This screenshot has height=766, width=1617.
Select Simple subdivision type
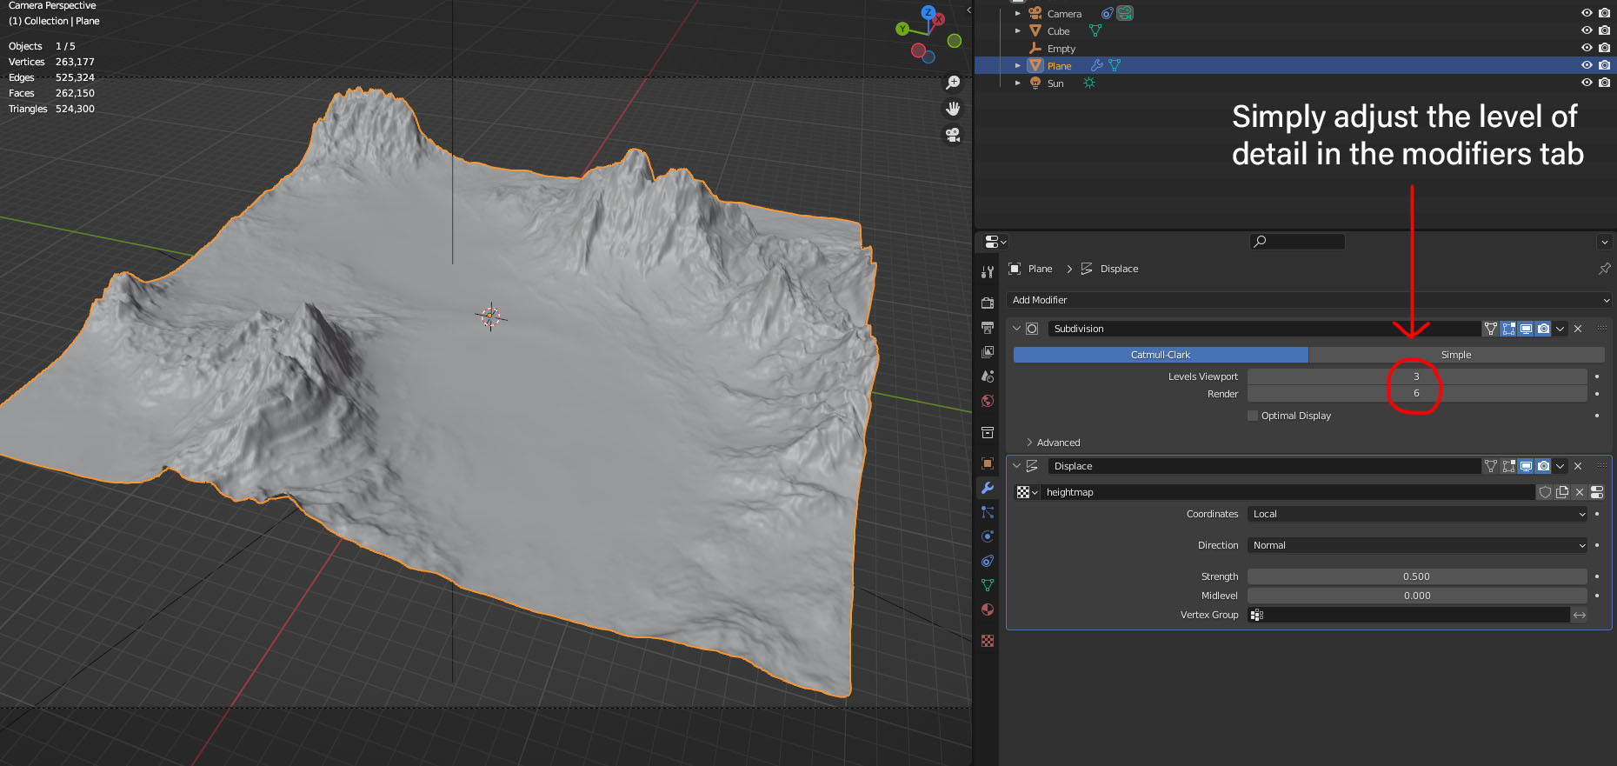pos(1456,355)
